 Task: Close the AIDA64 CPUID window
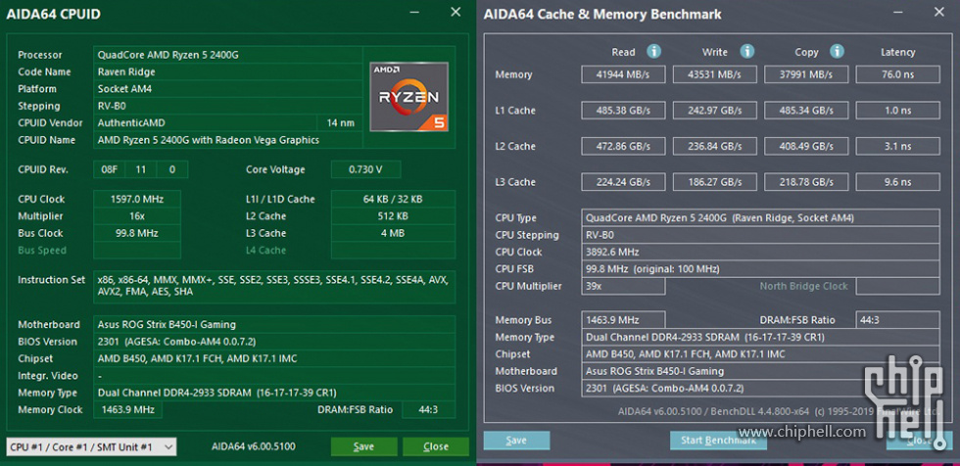click(456, 12)
